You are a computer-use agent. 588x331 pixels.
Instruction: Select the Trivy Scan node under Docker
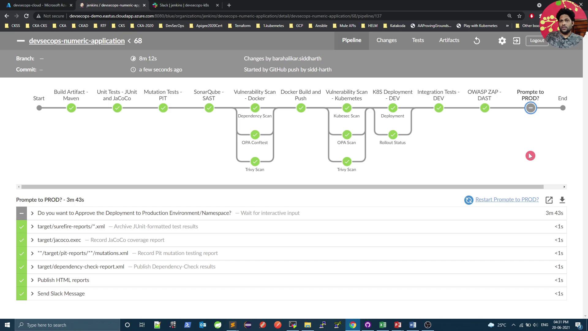coord(255,162)
